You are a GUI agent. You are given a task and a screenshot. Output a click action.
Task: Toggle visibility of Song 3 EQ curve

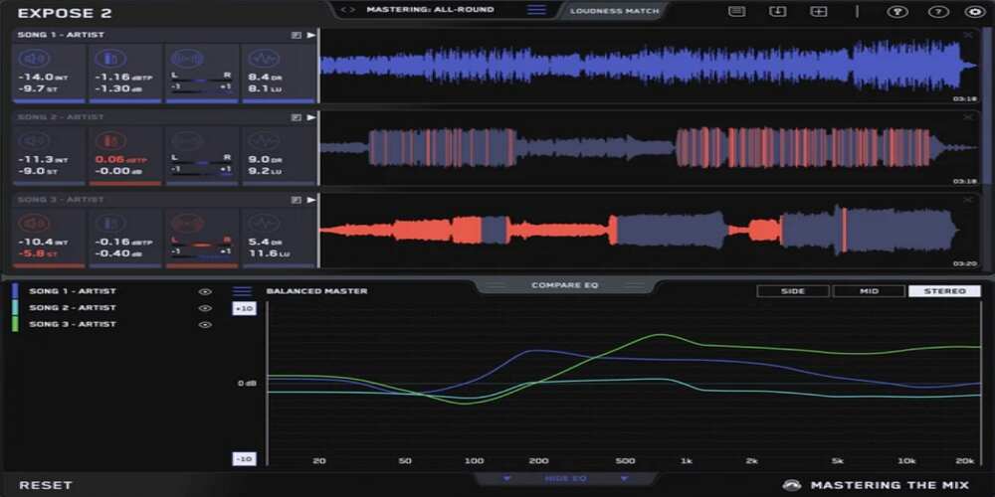[204, 325]
